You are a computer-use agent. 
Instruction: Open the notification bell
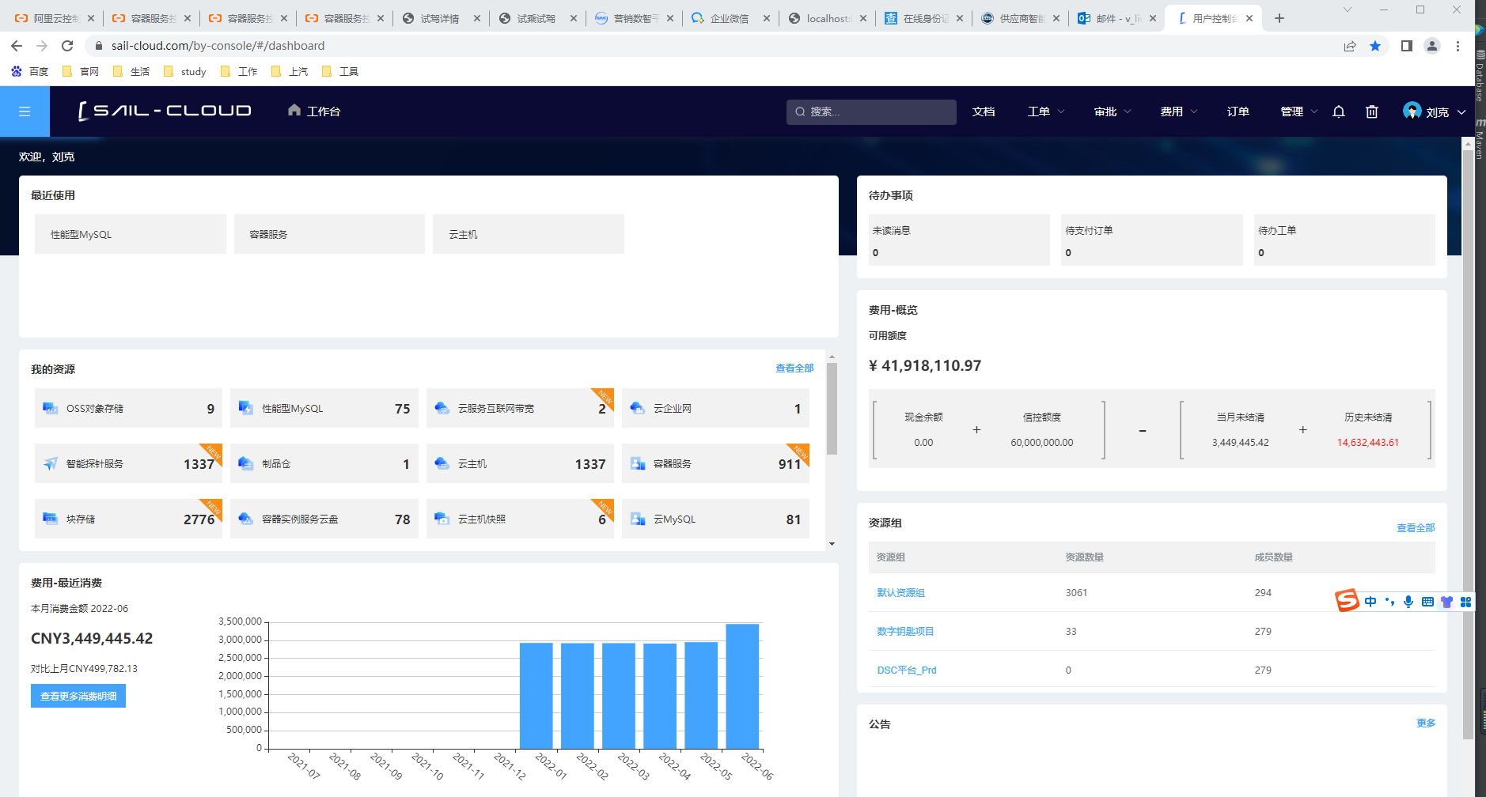click(1338, 111)
